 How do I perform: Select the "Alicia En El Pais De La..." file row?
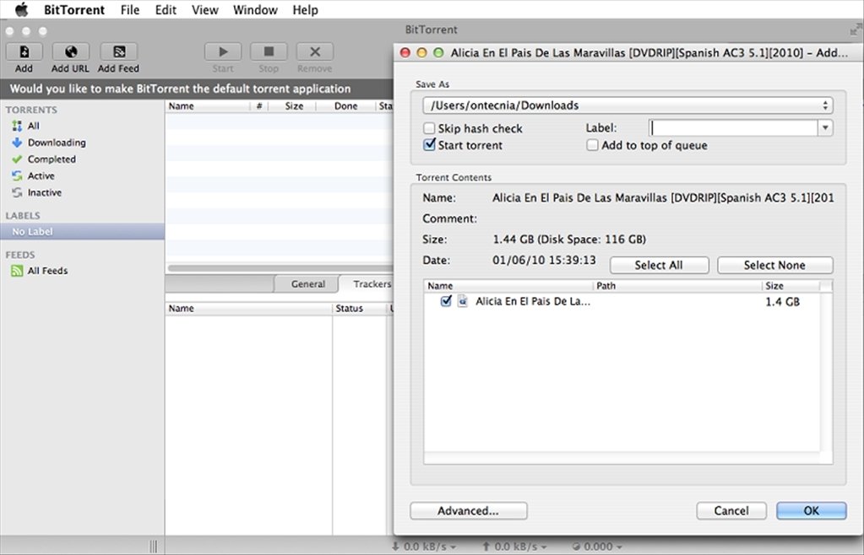622,301
